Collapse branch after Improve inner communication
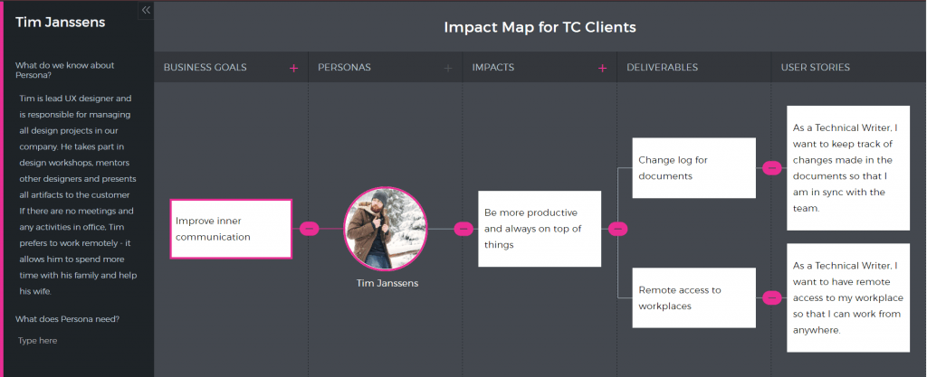Screen dimensions: 927x377 coord(310,229)
